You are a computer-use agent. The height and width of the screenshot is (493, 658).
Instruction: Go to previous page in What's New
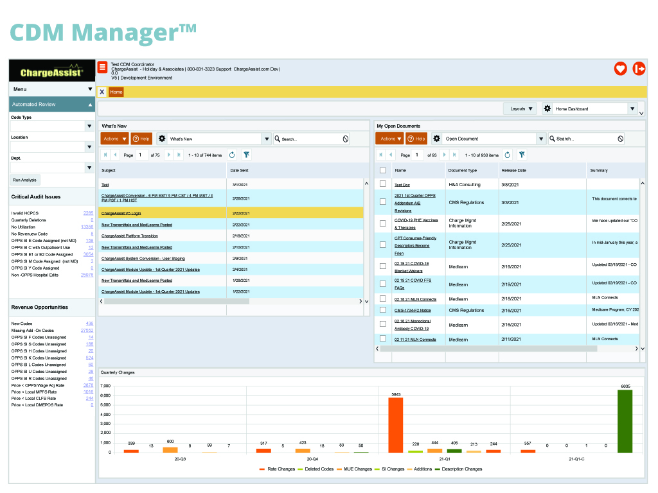[x=116, y=155]
